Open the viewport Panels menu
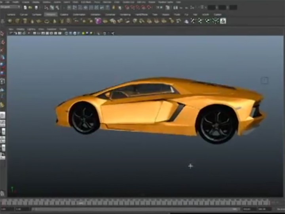 pyautogui.click(x=63, y=29)
